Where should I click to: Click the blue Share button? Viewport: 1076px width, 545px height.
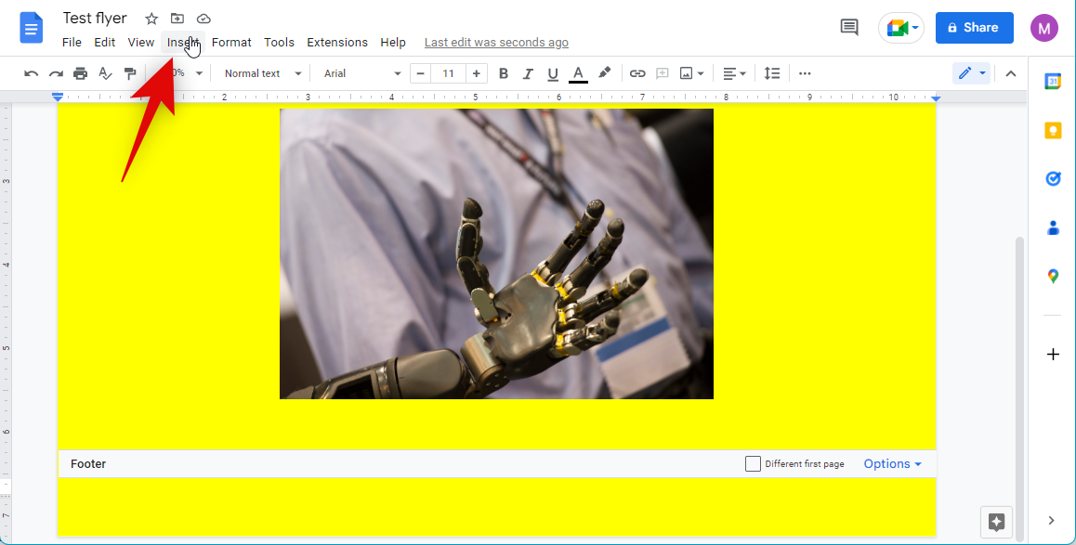974,28
